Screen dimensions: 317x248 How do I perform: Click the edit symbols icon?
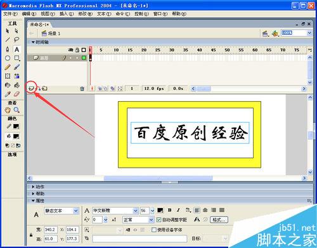click(x=275, y=34)
